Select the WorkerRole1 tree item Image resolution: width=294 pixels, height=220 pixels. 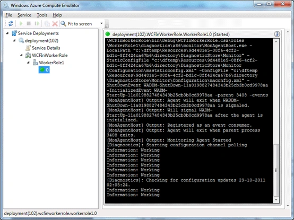pyautogui.click(x=51, y=63)
